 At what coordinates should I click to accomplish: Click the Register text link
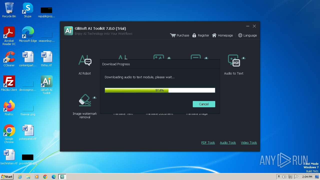203,35
